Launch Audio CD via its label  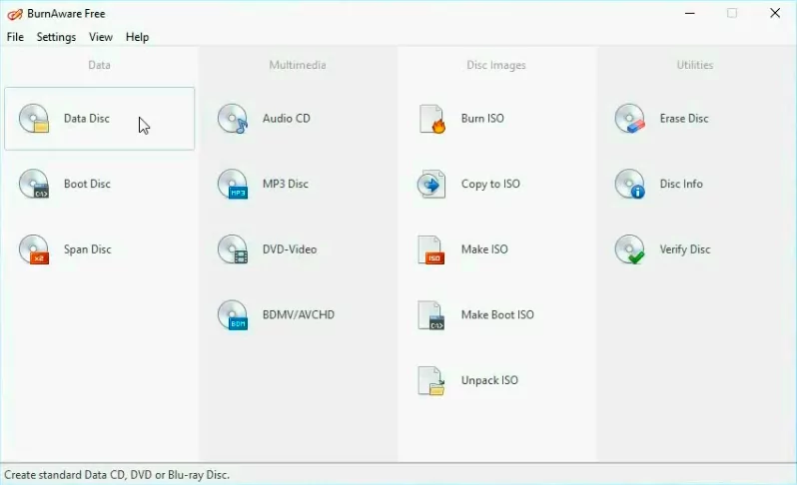pyautogui.click(x=287, y=119)
